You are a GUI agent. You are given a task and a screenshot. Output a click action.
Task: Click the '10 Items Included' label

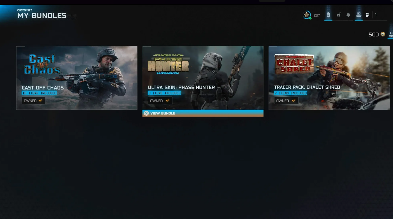[x=39, y=93]
